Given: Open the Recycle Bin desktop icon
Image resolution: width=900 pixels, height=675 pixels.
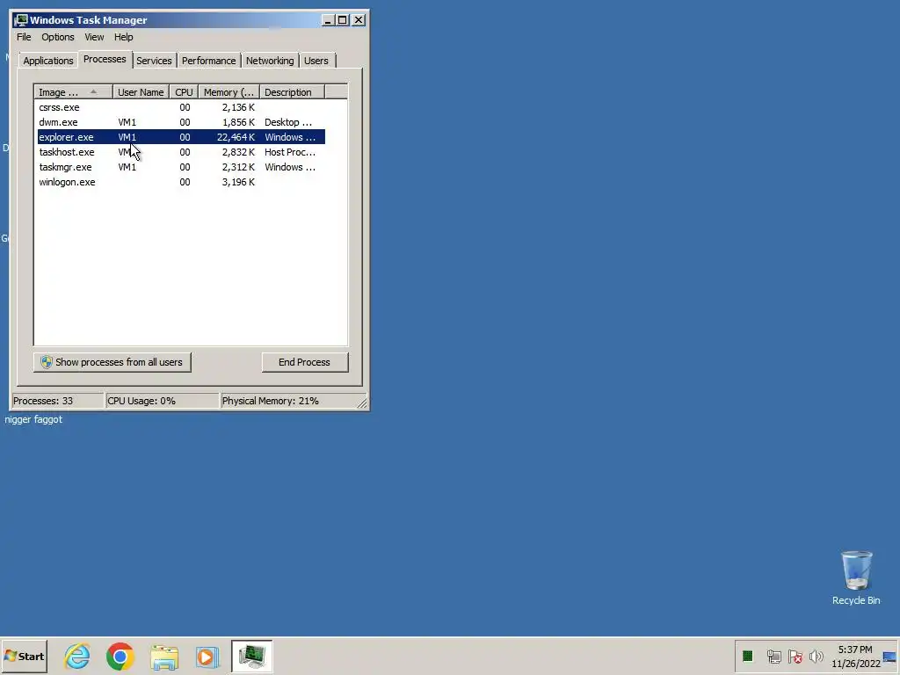Looking at the screenshot, I should (856, 577).
